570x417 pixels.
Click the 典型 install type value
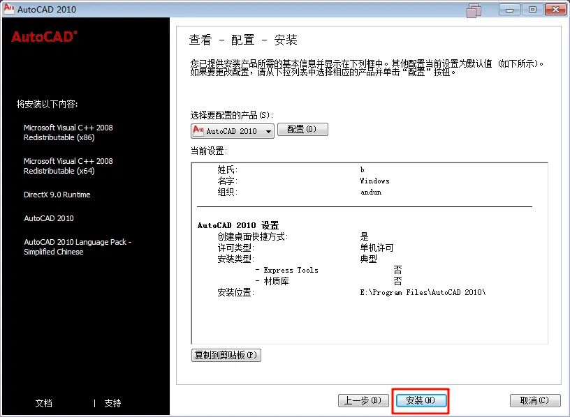pos(369,259)
